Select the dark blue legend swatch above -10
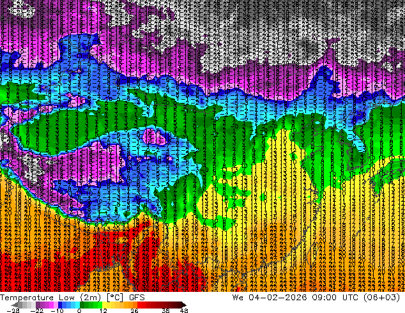 60,305
